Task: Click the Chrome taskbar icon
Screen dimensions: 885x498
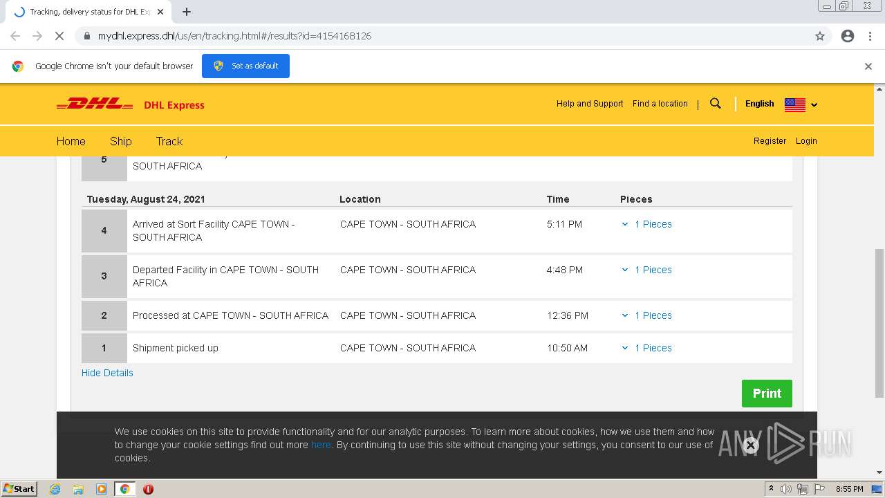Action: coord(125,489)
